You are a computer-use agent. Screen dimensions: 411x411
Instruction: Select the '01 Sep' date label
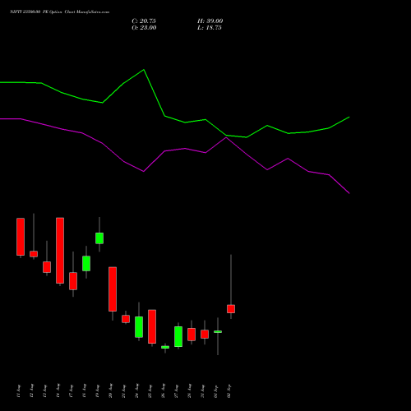click(215, 390)
